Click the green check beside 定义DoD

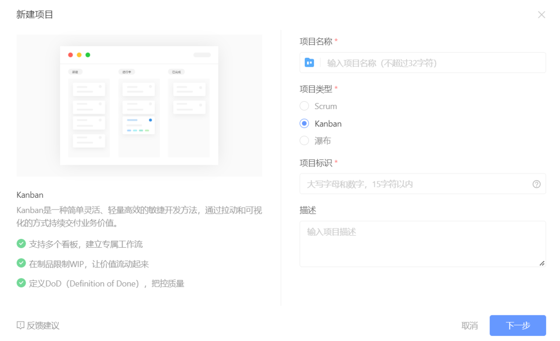pyautogui.click(x=21, y=283)
